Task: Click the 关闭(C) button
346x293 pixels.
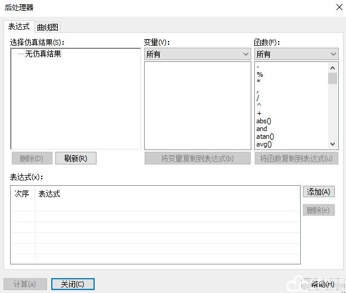Action: point(73,284)
